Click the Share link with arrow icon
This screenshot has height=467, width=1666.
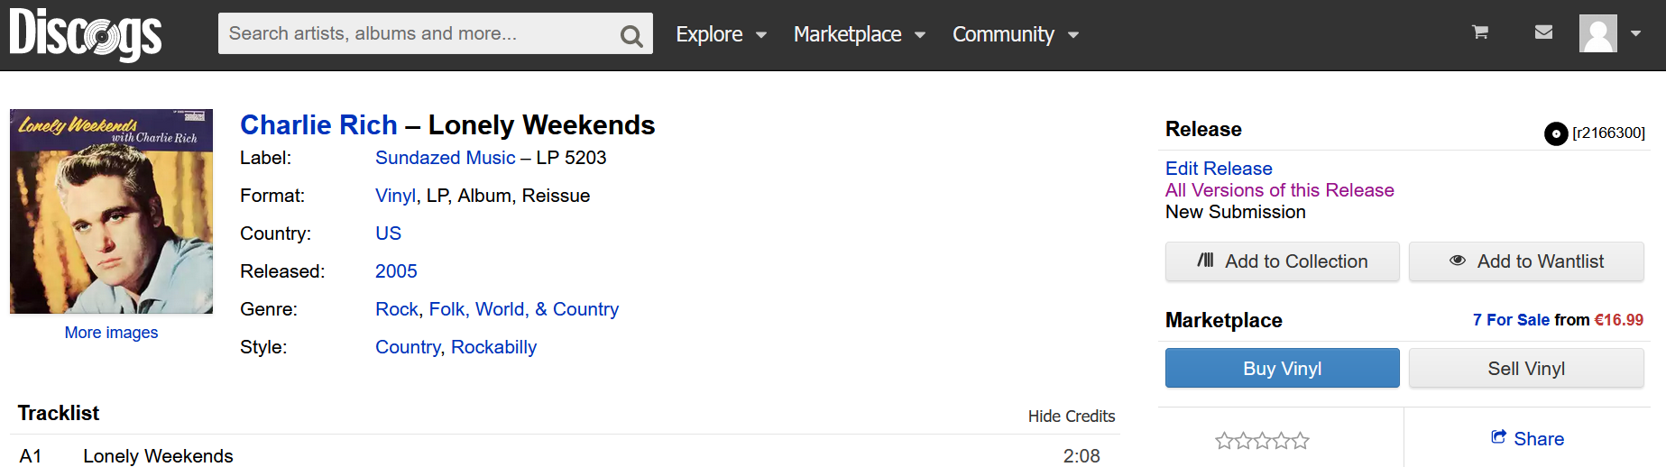(x=1527, y=438)
